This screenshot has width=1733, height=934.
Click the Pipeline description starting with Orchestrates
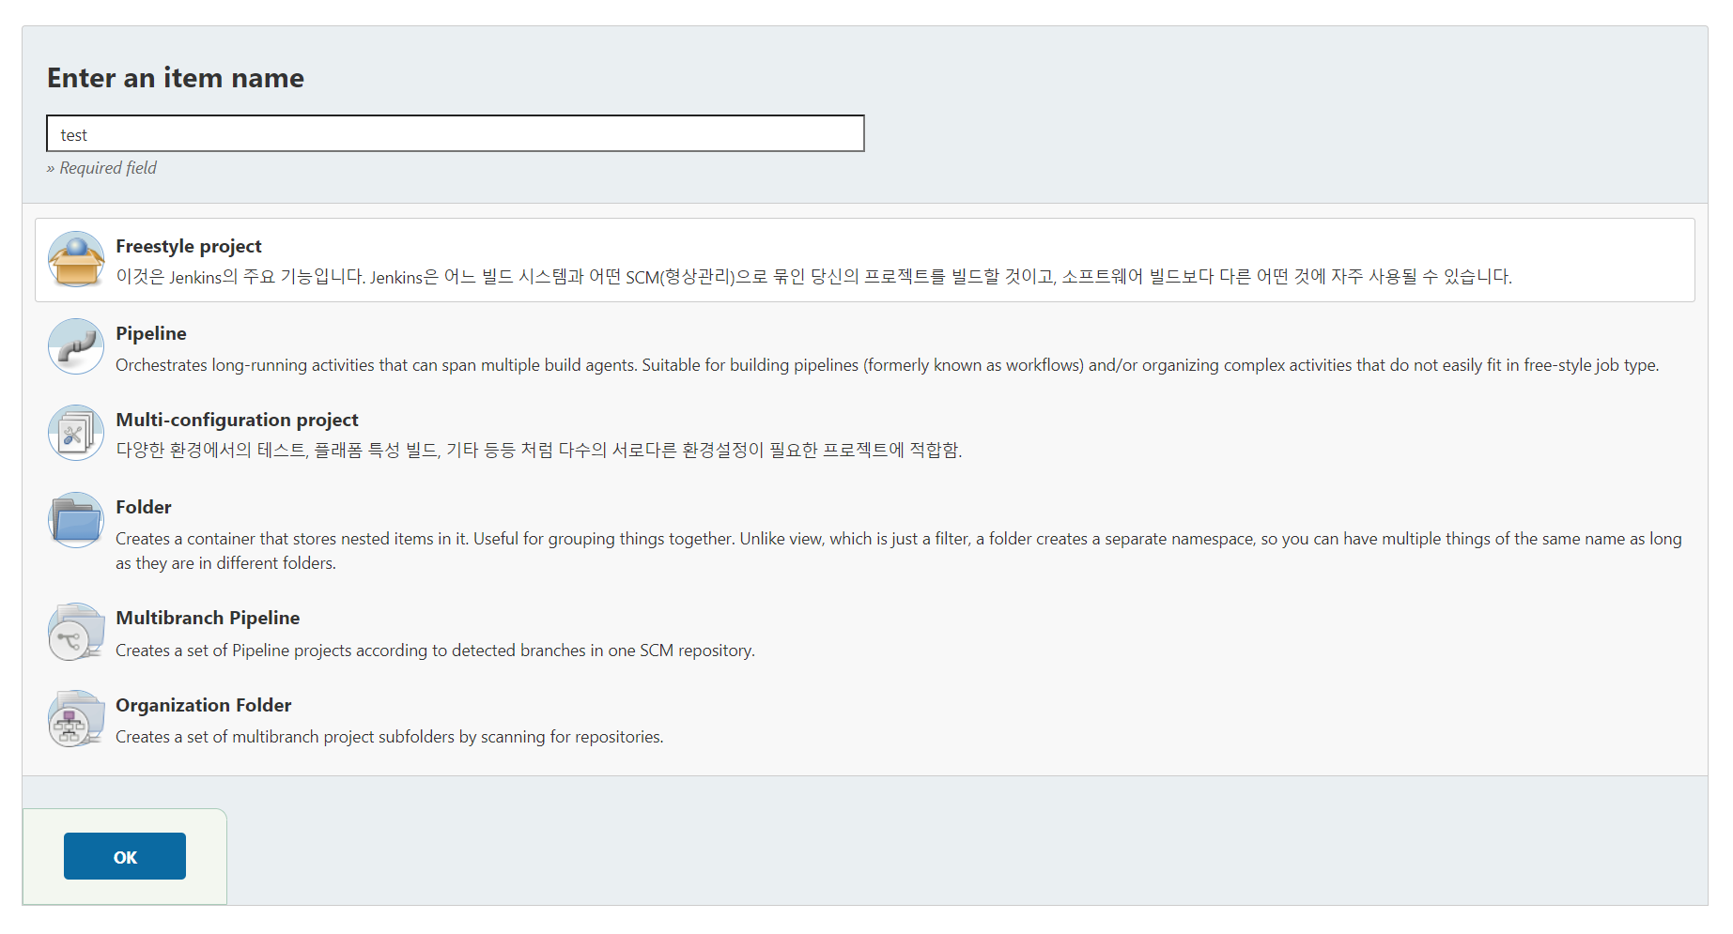[x=888, y=365]
